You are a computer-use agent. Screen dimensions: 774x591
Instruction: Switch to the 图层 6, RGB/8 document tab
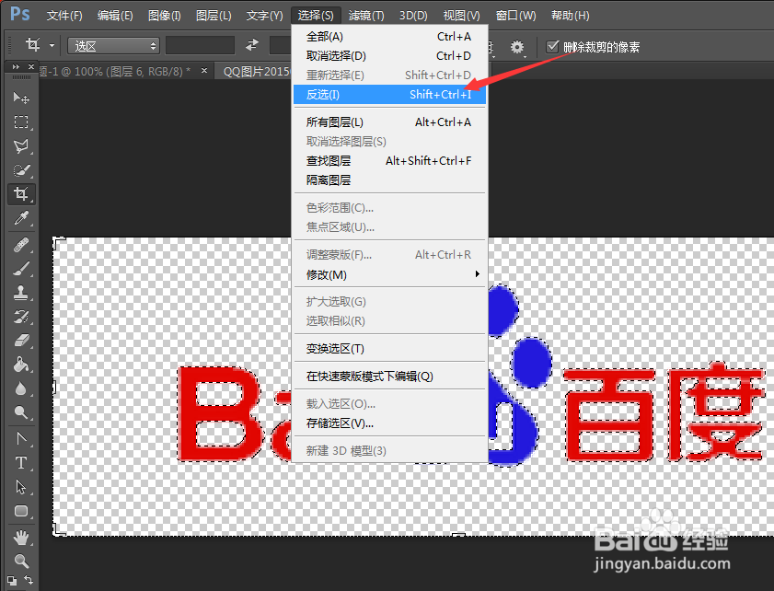coord(114,72)
